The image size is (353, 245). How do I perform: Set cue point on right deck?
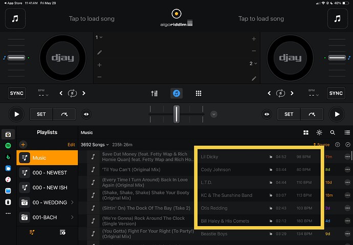point(289,114)
